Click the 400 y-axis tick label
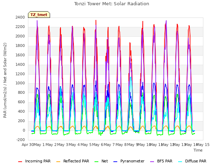 21,111
